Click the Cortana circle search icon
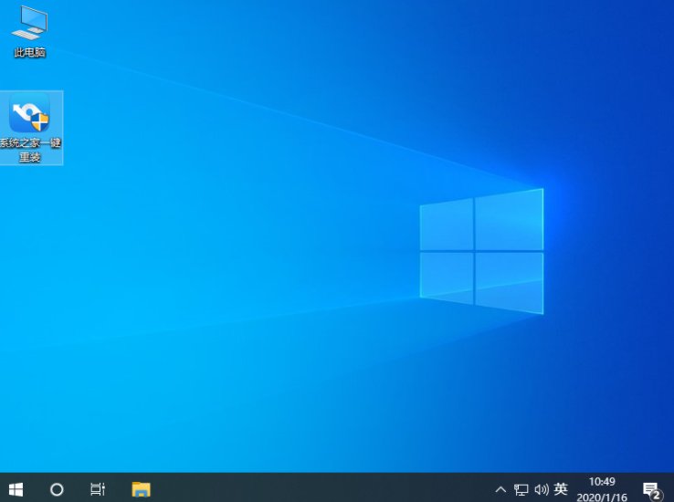Viewport: 674px width, 502px height. (x=57, y=489)
